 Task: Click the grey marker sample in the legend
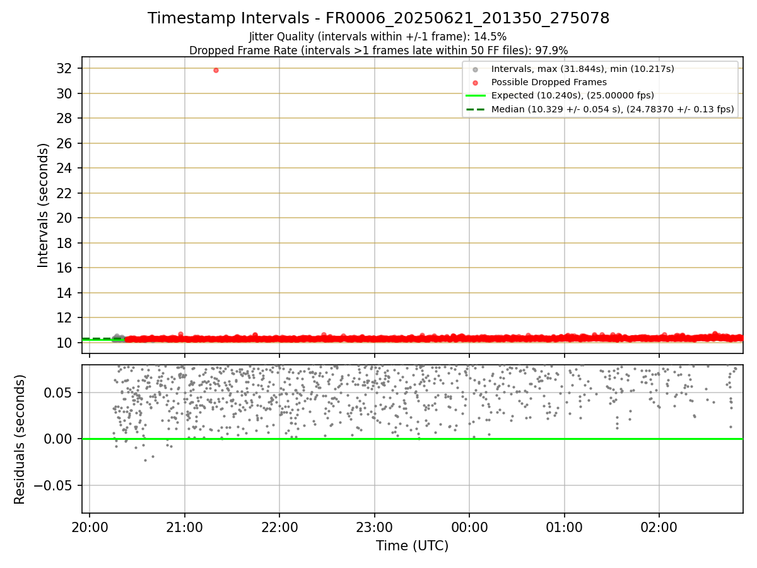(x=475, y=69)
